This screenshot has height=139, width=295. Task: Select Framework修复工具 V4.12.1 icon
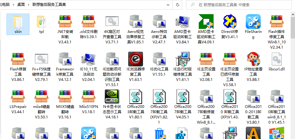pyautogui.click(x=65, y=59)
